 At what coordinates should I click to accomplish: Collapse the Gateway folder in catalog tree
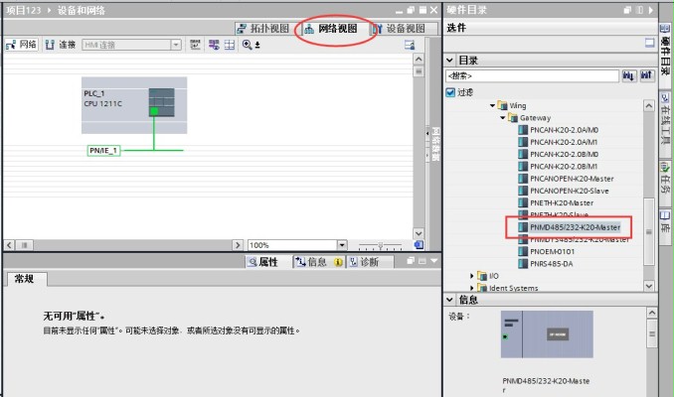coord(502,117)
